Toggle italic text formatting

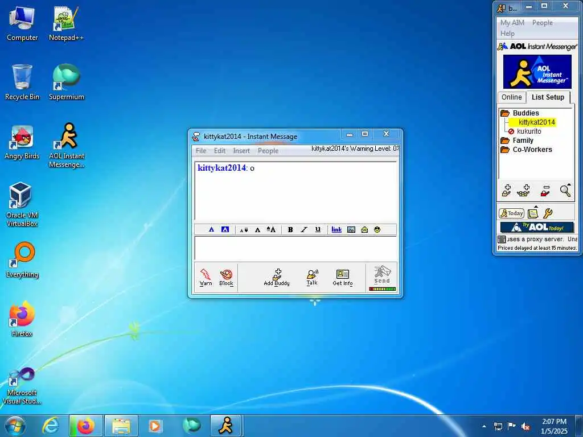point(304,230)
